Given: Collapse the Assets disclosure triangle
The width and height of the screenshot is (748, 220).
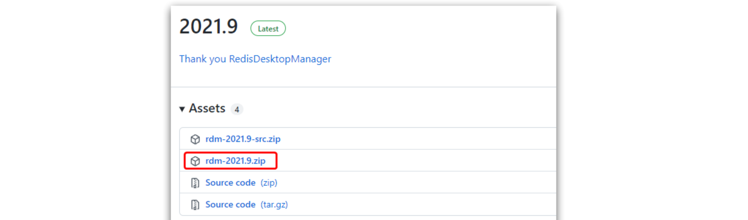Looking at the screenshot, I should (182, 109).
